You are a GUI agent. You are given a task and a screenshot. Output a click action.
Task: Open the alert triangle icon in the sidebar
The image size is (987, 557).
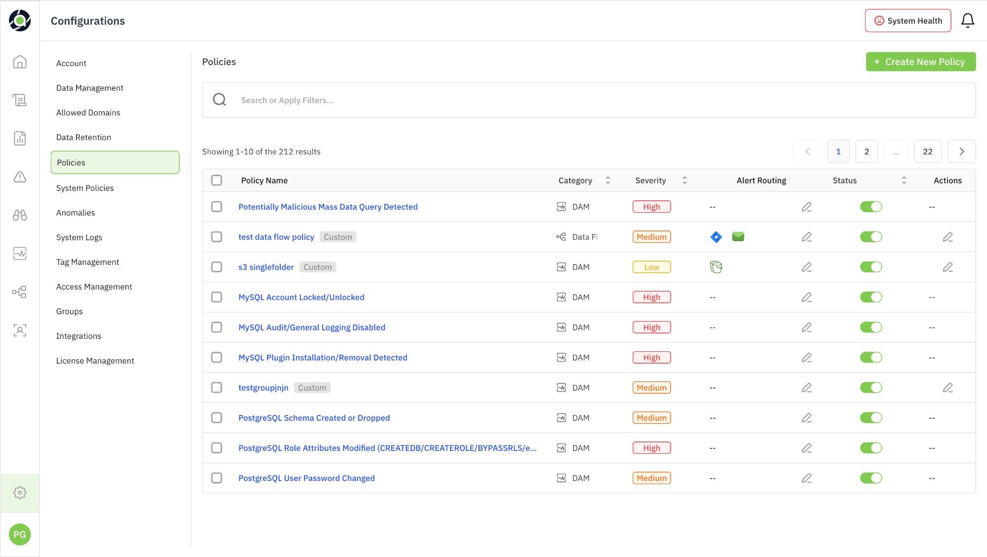click(x=20, y=177)
